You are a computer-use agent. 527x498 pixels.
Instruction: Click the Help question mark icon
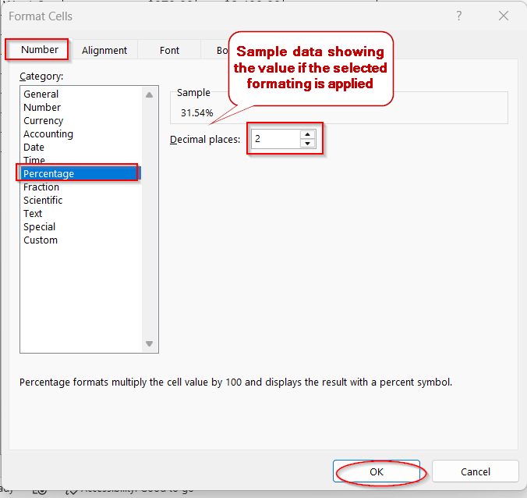459,16
